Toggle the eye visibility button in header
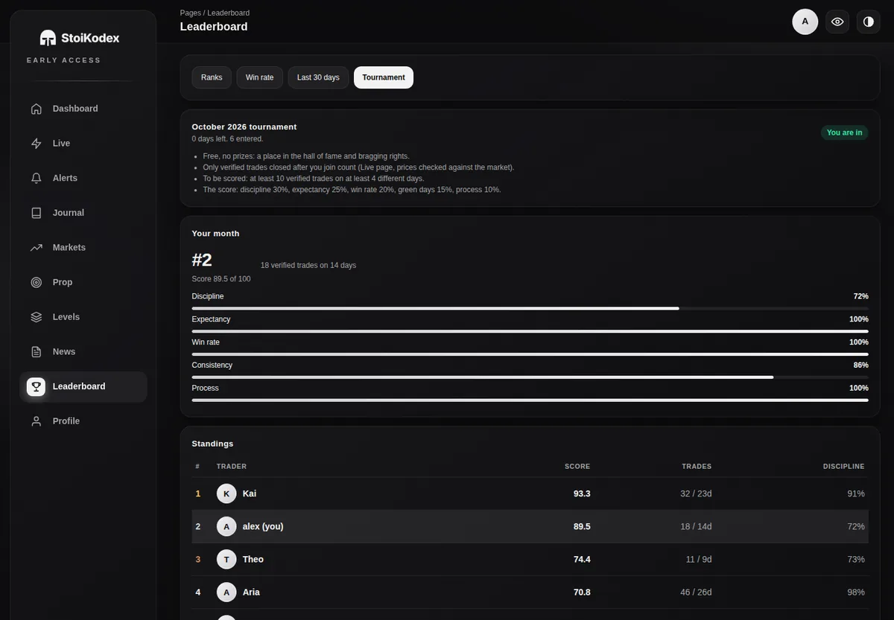This screenshot has height=620, width=894. tap(837, 22)
